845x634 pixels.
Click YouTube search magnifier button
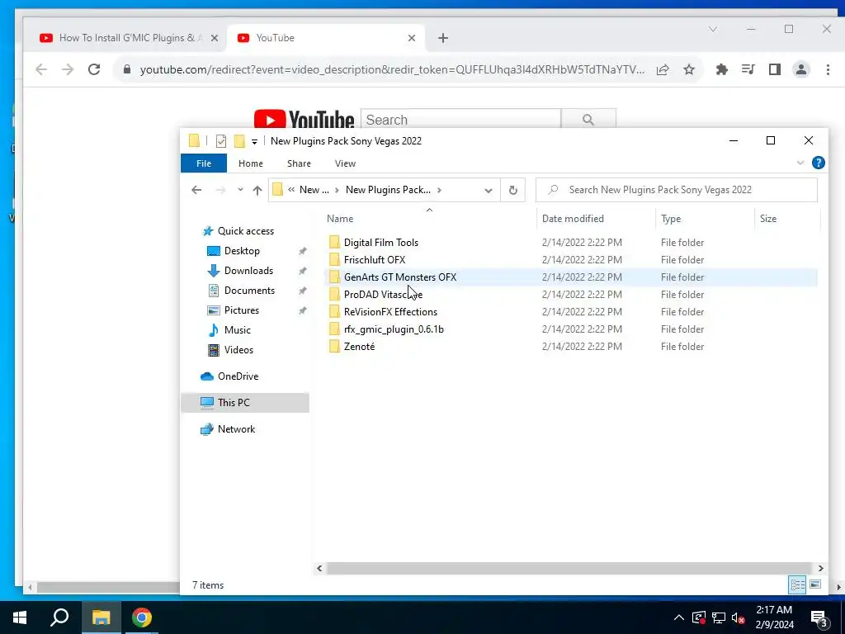point(588,120)
